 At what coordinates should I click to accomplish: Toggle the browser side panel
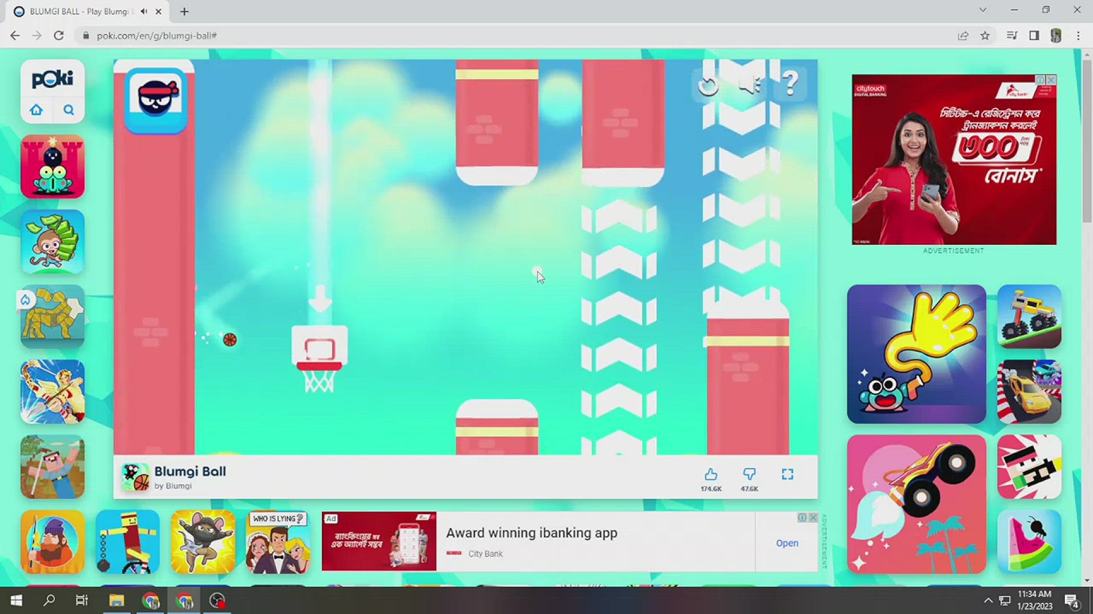pyautogui.click(x=1034, y=36)
